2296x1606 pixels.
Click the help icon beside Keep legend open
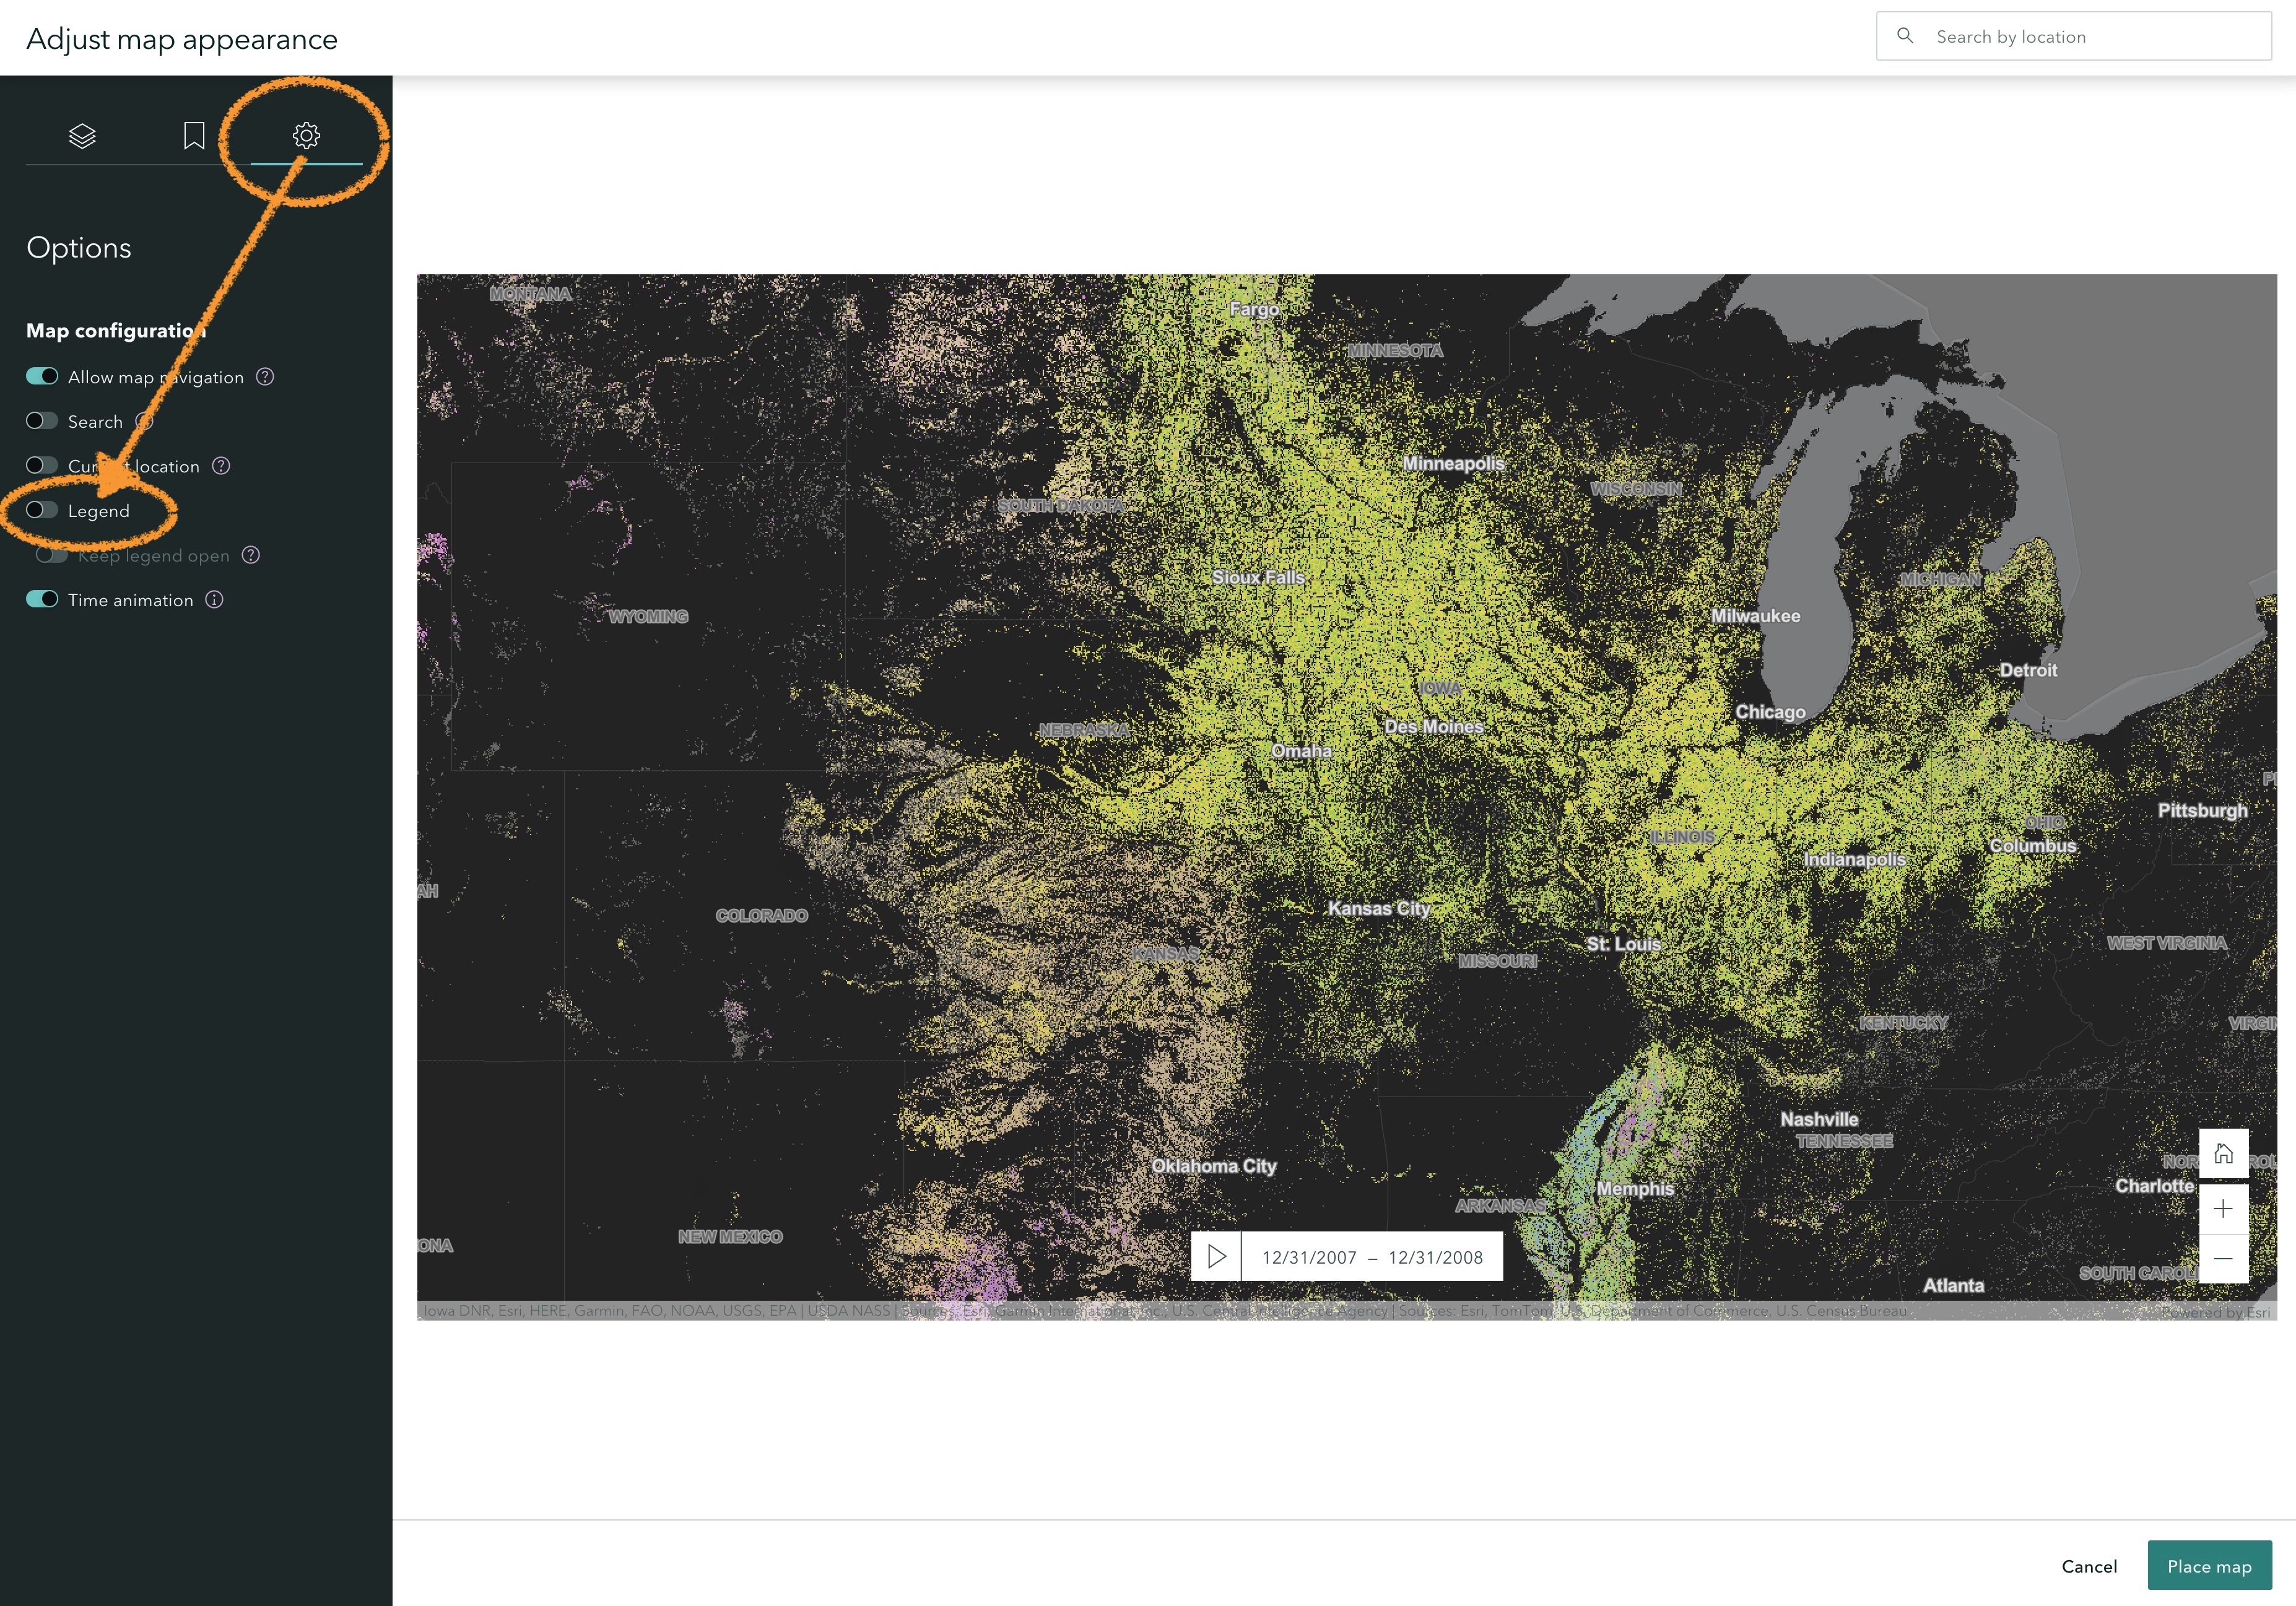coord(252,555)
